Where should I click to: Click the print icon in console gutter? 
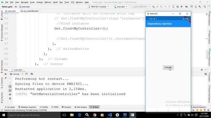pyautogui.click(x=10, y=95)
